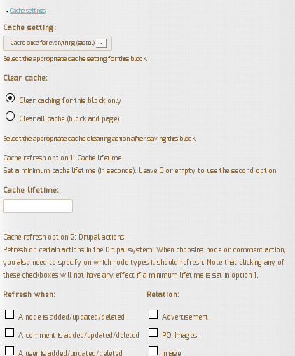Collapse the Cache settings triangle arrow
Image resolution: width=295 pixels, height=356 pixels.
(7, 11)
